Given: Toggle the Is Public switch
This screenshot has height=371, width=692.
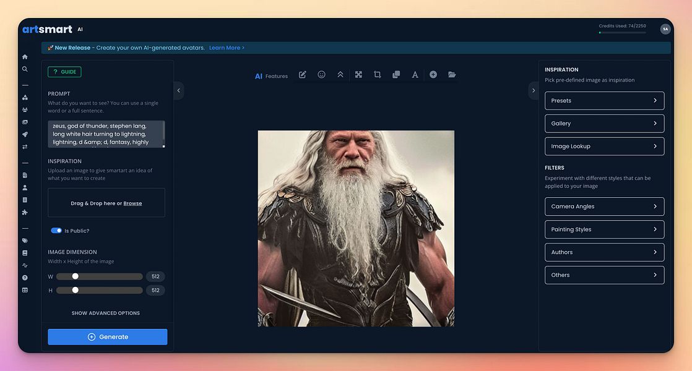Looking at the screenshot, I should point(56,229).
